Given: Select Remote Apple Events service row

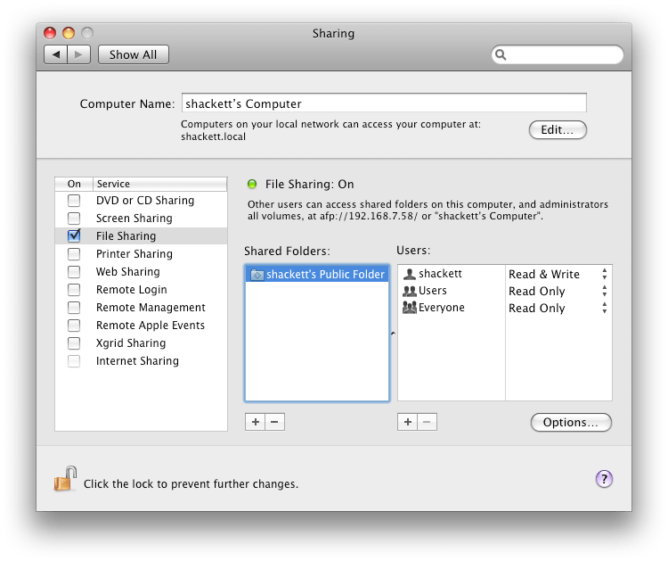Looking at the screenshot, I should tap(141, 325).
